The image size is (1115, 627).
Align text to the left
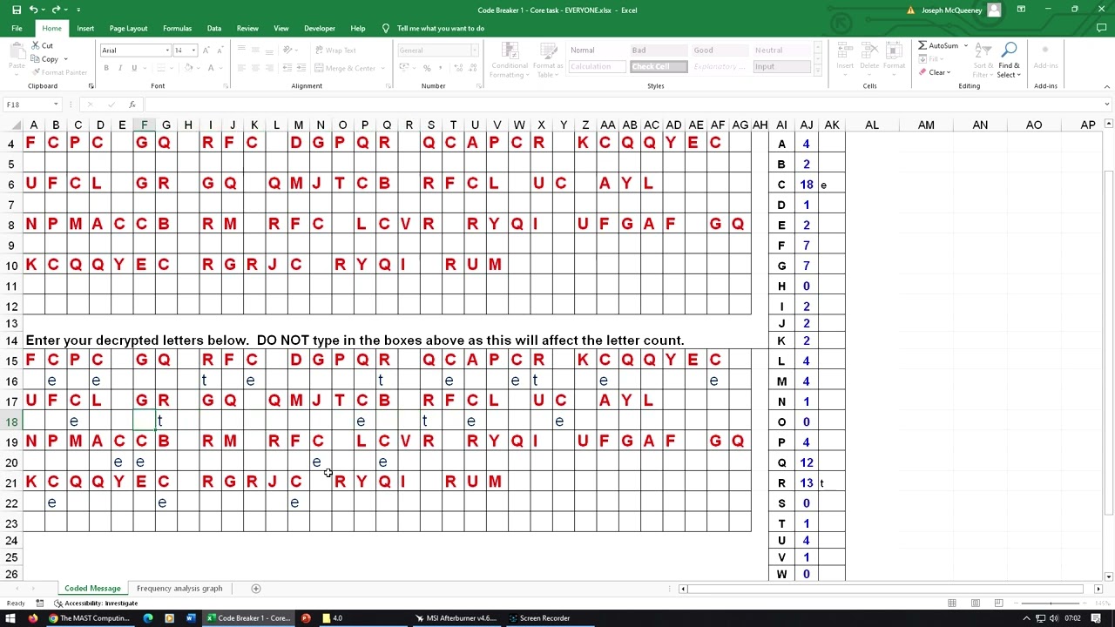[242, 68]
